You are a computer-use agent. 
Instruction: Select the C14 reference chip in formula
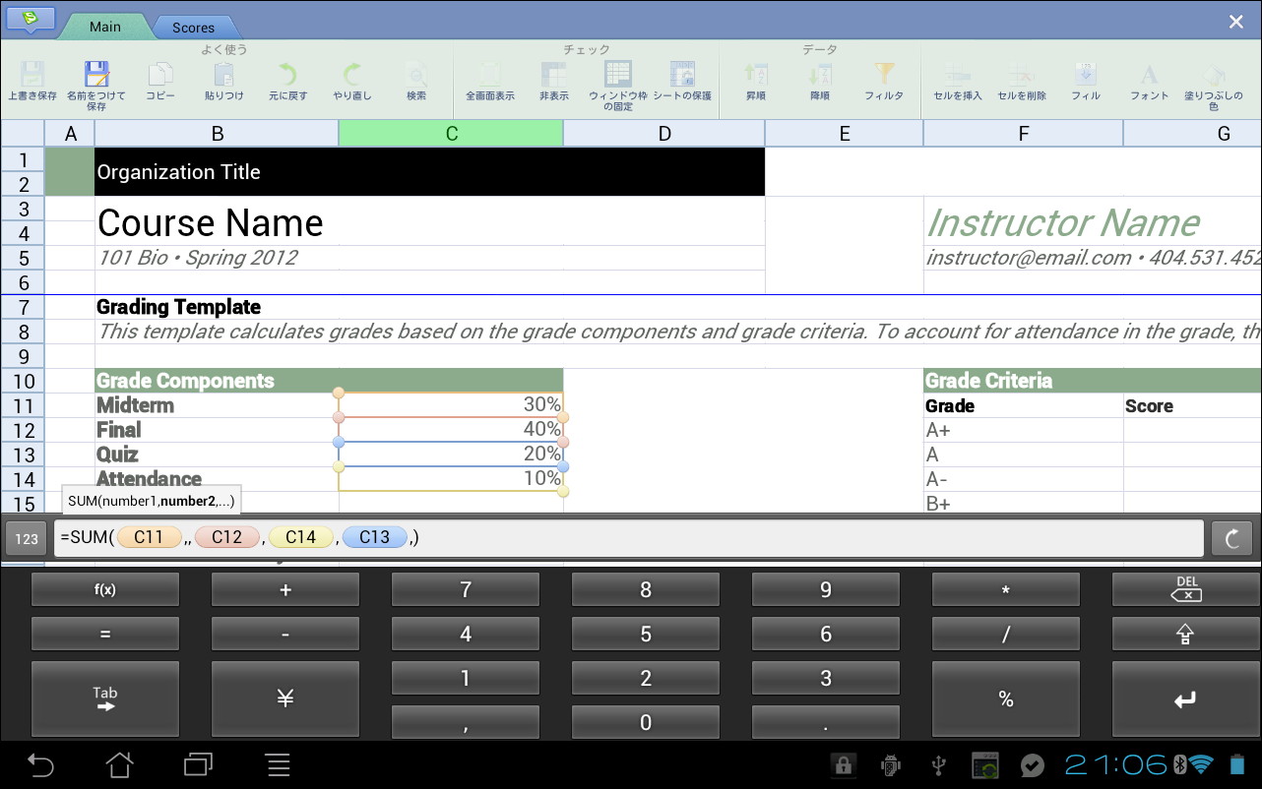(x=300, y=537)
